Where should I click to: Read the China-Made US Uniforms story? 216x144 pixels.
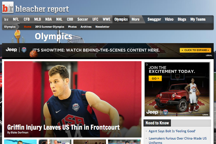click(177, 140)
